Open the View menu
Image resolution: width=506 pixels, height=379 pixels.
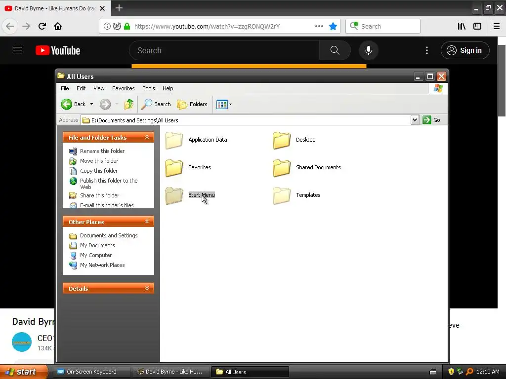99,88
